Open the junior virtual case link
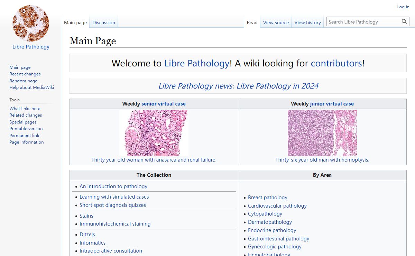The width and height of the screenshot is (415, 256). 332,104
